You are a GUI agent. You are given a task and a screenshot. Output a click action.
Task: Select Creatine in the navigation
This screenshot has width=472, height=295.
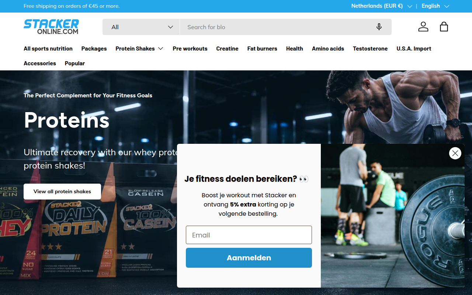[227, 49]
